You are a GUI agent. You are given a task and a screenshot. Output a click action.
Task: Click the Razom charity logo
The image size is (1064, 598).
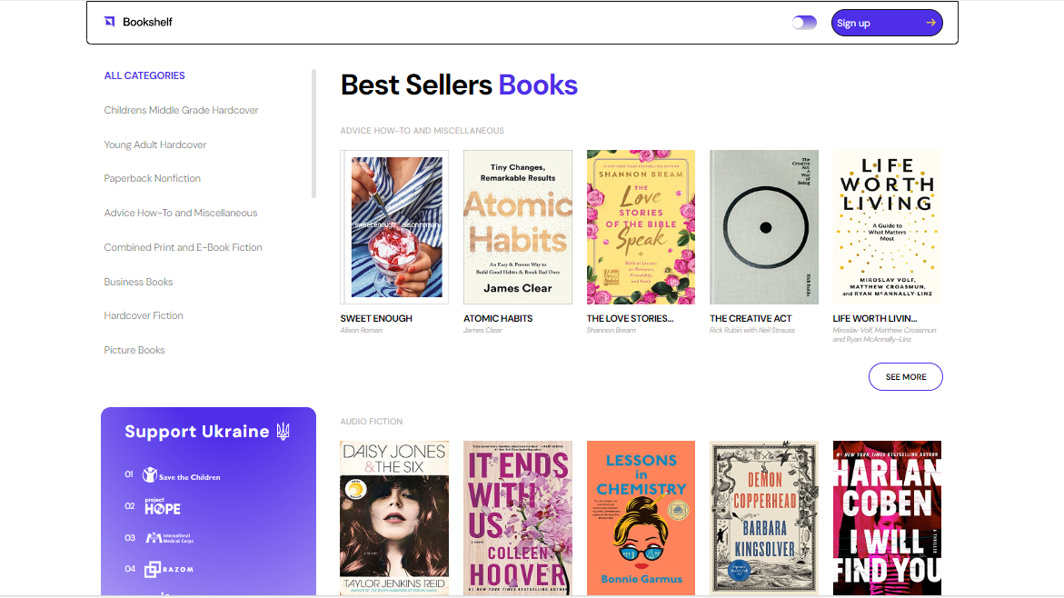[x=168, y=569]
